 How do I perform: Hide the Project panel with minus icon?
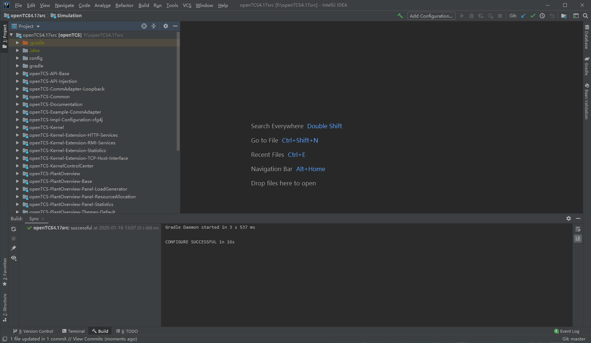click(175, 26)
